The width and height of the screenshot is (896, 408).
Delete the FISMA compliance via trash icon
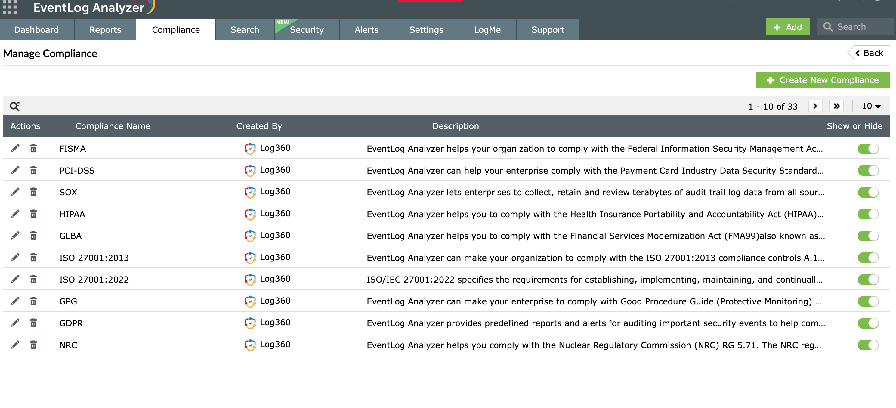tap(33, 149)
